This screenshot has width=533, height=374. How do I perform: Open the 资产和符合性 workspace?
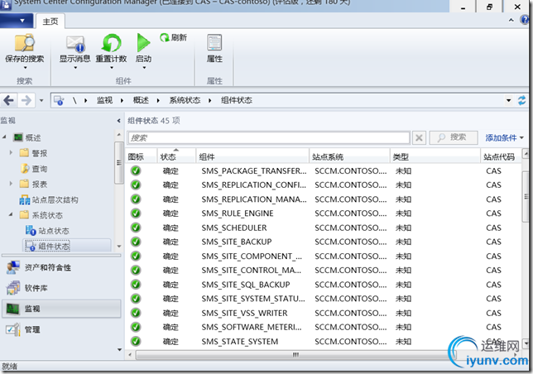click(x=61, y=268)
